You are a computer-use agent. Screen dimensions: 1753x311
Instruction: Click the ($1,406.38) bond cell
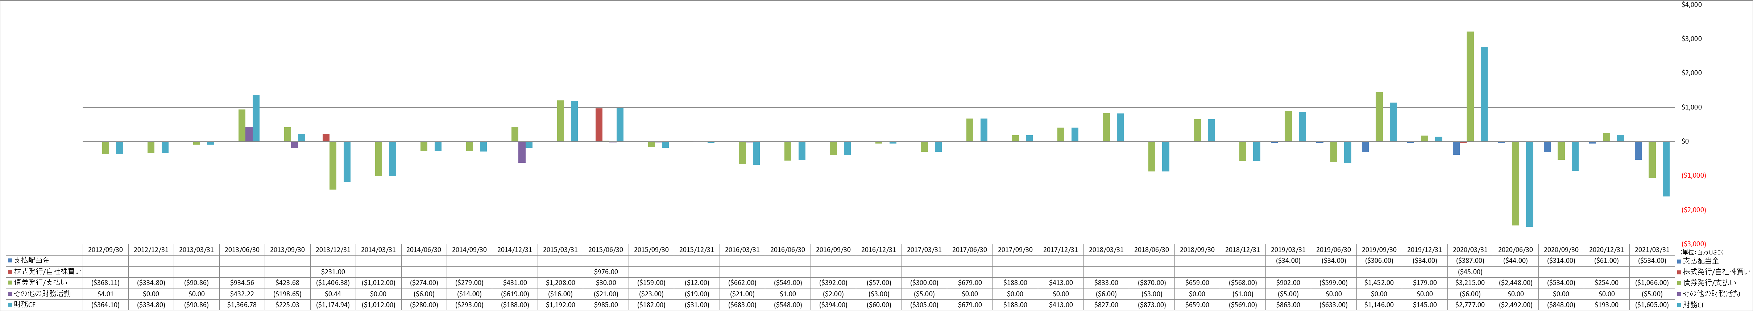tap(333, 282)
